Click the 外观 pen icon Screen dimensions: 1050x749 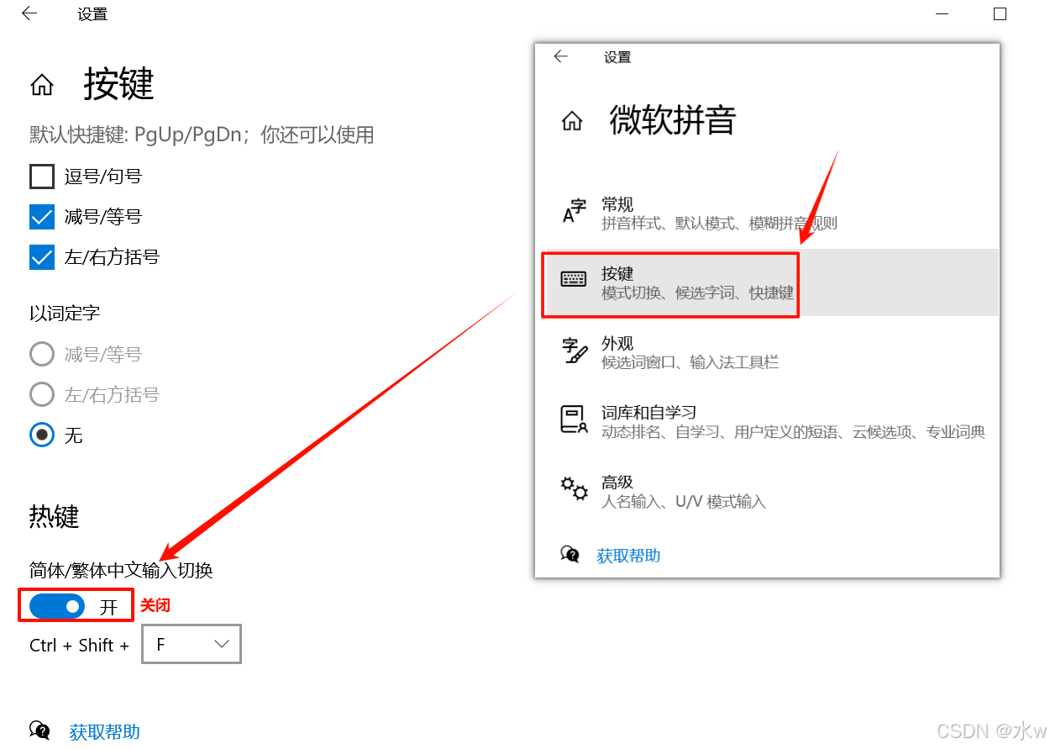coord(574,351)
